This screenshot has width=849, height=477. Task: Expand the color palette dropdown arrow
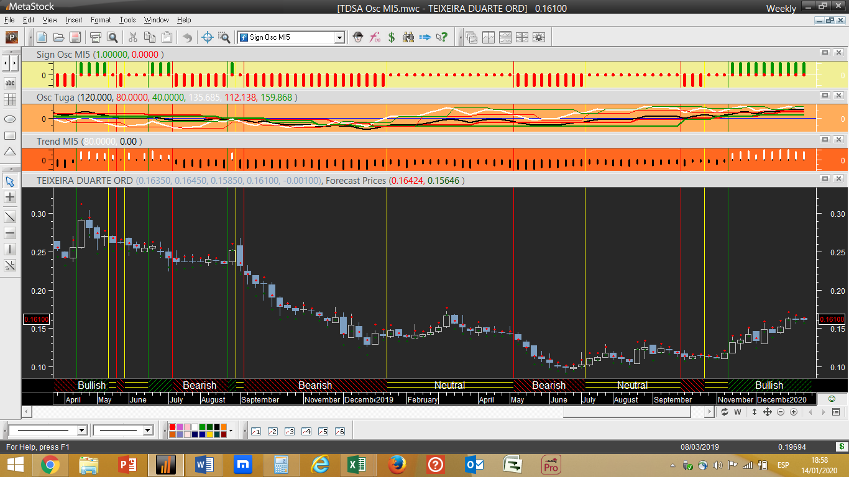tap(231, 430)
